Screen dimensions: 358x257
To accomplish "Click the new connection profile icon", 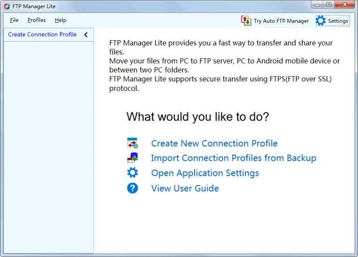I will tap(132, 143).
